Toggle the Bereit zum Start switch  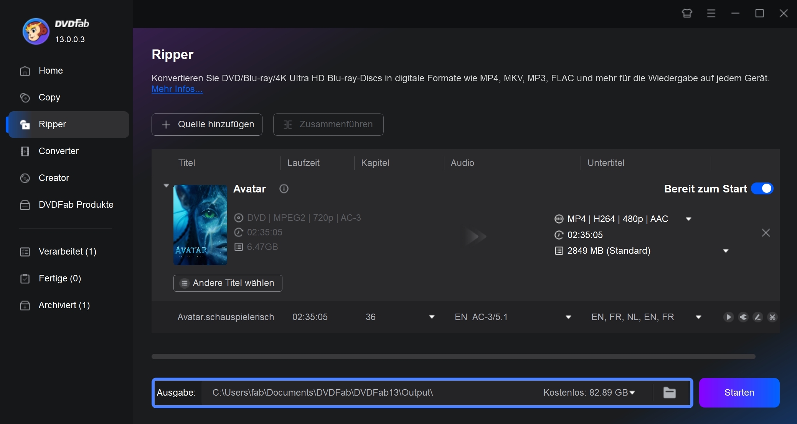coord(763,189)
